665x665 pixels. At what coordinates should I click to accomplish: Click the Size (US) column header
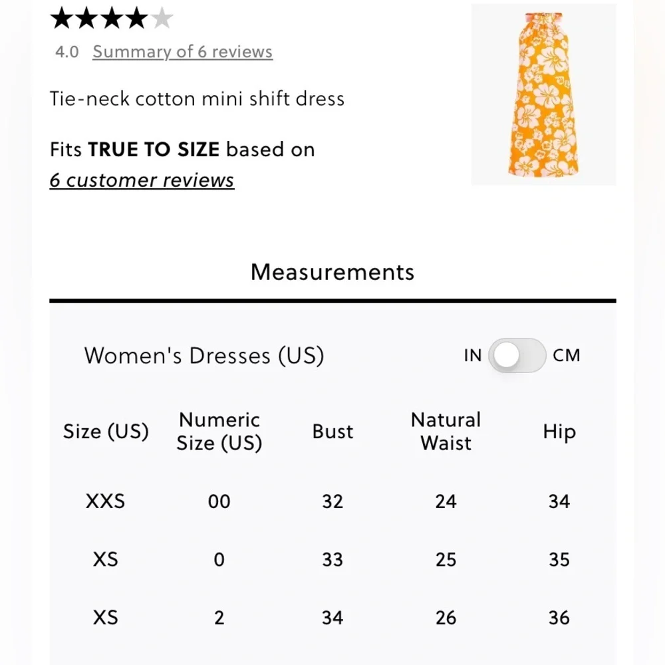point(106,432)
